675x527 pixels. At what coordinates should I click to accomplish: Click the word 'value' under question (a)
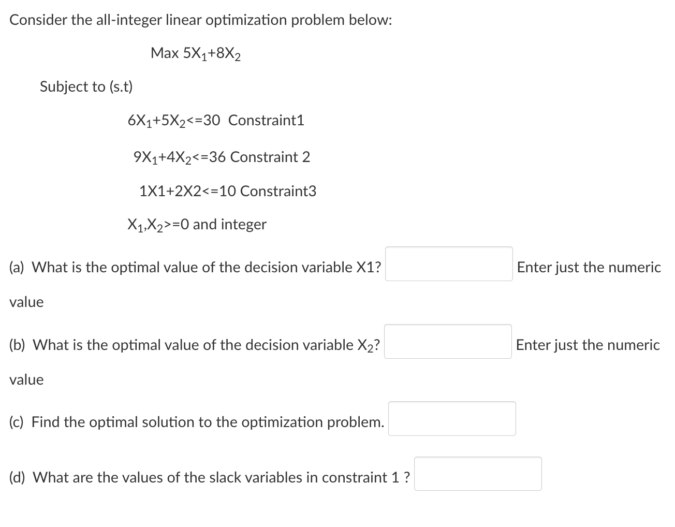(x=26, y=302)
